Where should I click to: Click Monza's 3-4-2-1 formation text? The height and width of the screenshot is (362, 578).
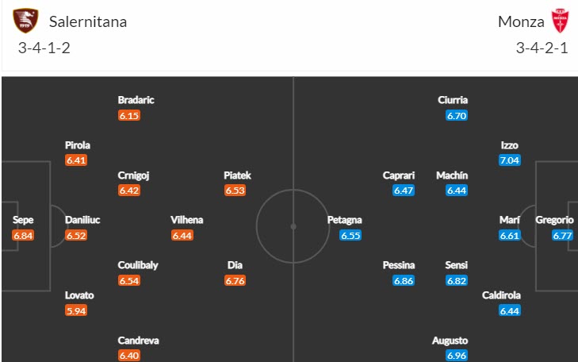(x=543, y=48)
